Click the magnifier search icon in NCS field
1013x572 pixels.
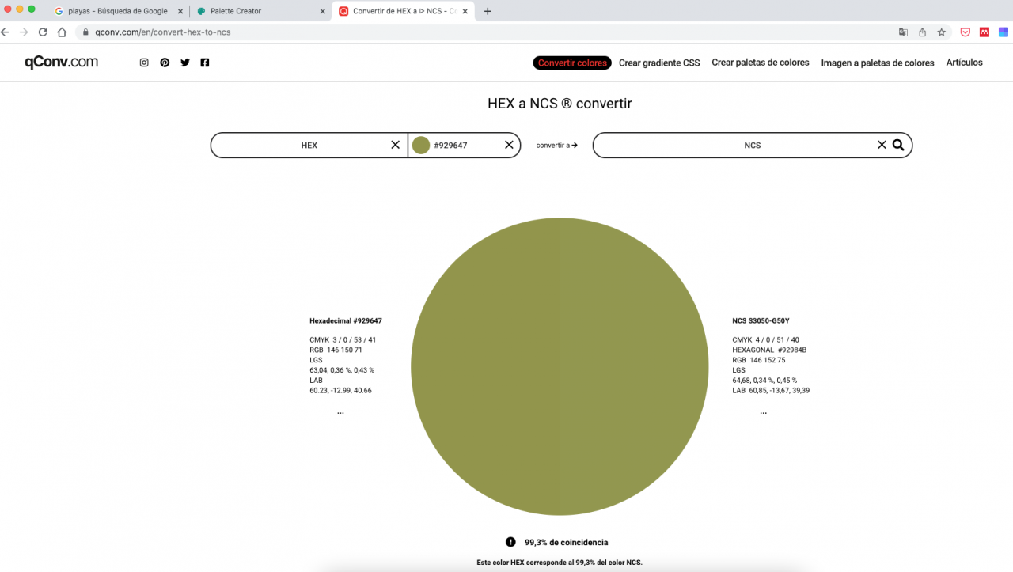click(898, 145)
